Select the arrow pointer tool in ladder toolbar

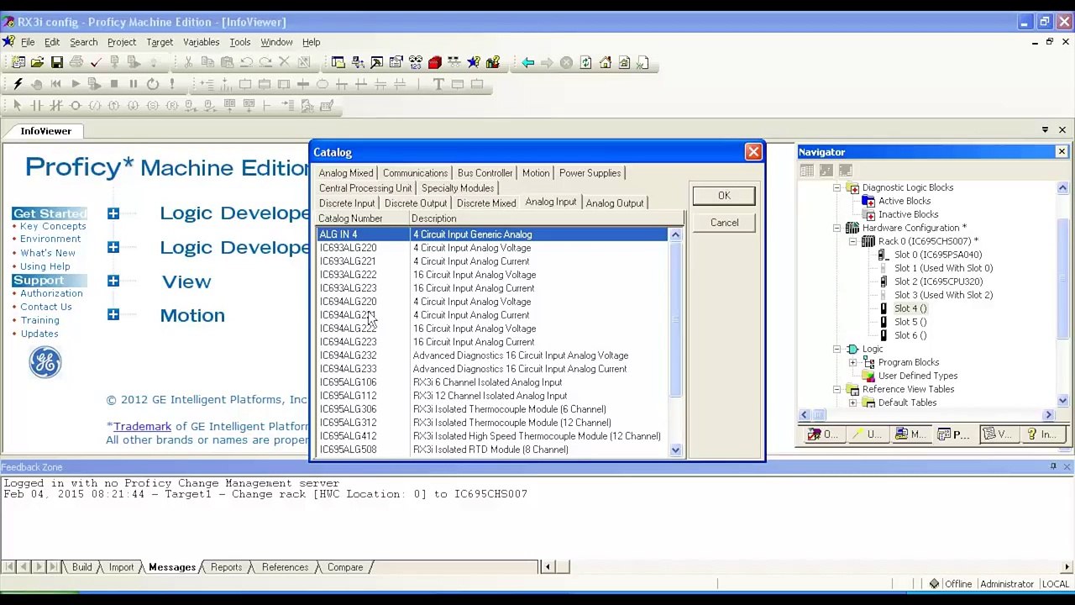point(17,105)
